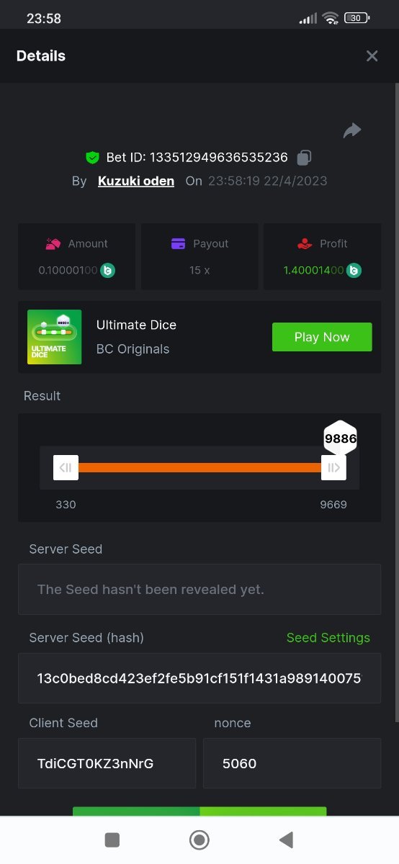399x864 pixels.
Task: Tap the share arrow icon
Action: [x=352, y=130]
